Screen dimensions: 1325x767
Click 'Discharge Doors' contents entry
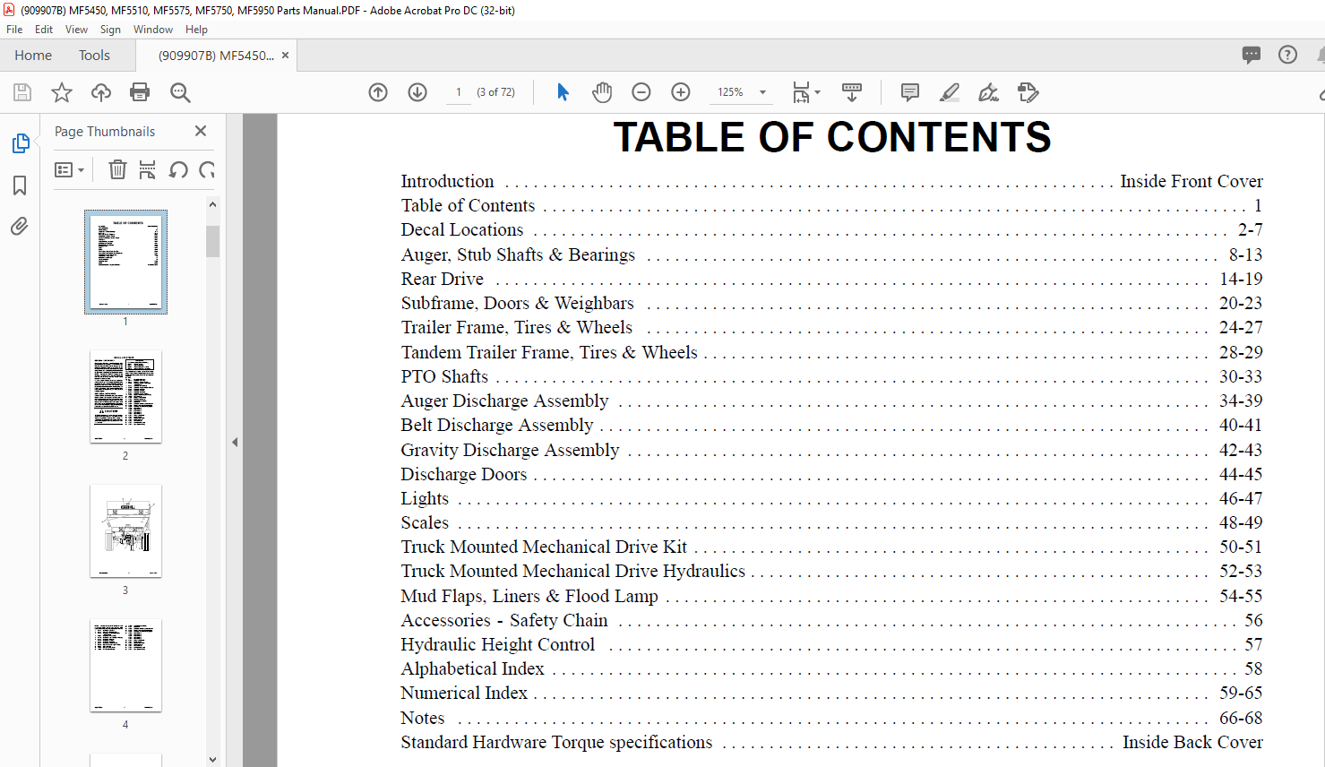tap(464, 475)
